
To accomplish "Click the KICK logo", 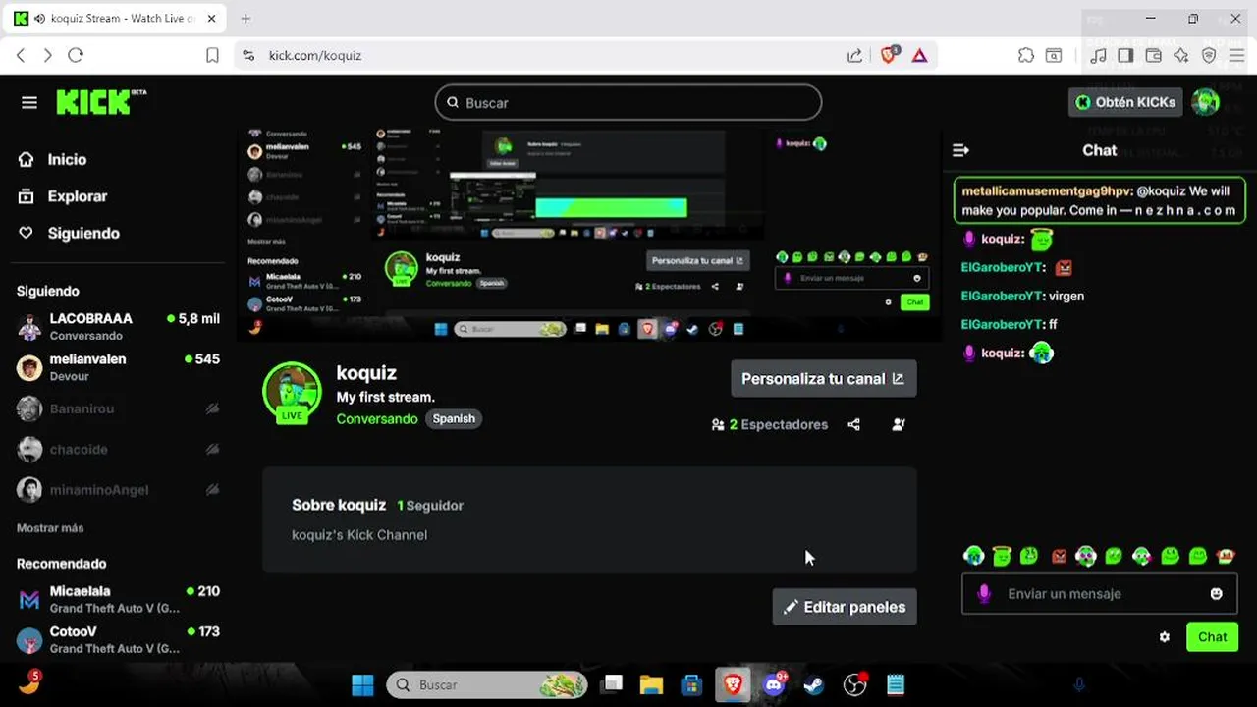I will (x=100, y=102).
